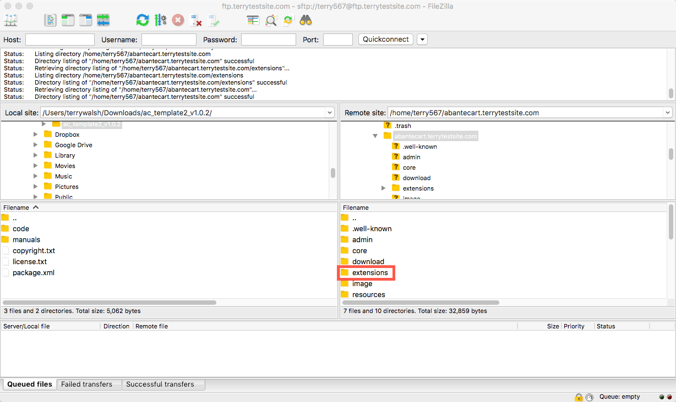676x402 pixels.
Task: Toggle the remote directory tree view
Action: tap(85, 20)
